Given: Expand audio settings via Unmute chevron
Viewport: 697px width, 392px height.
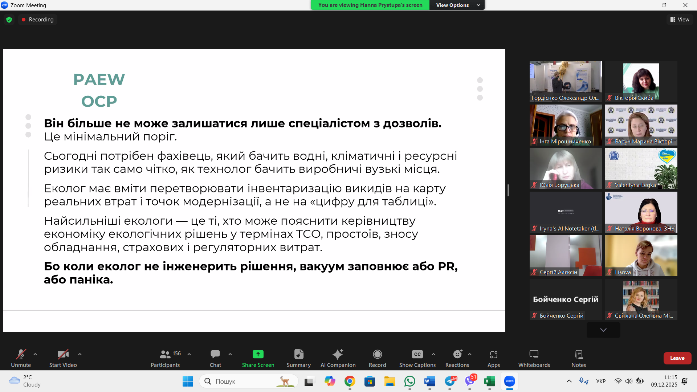Looking at the screenshot, I should [35, 354].
